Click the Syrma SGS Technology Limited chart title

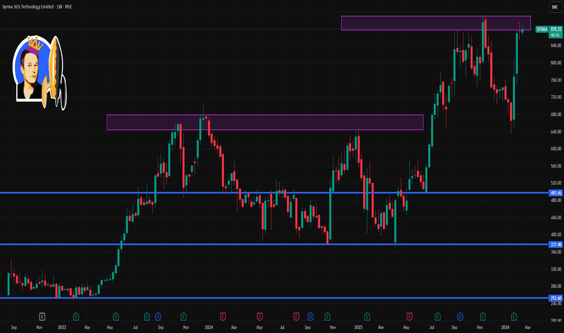click(37, 7)
